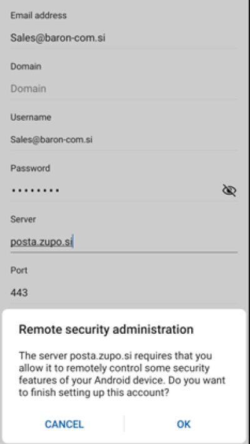Click the 'Server' field label
This screenshot has height=444, width=250.
coord(23,219)
